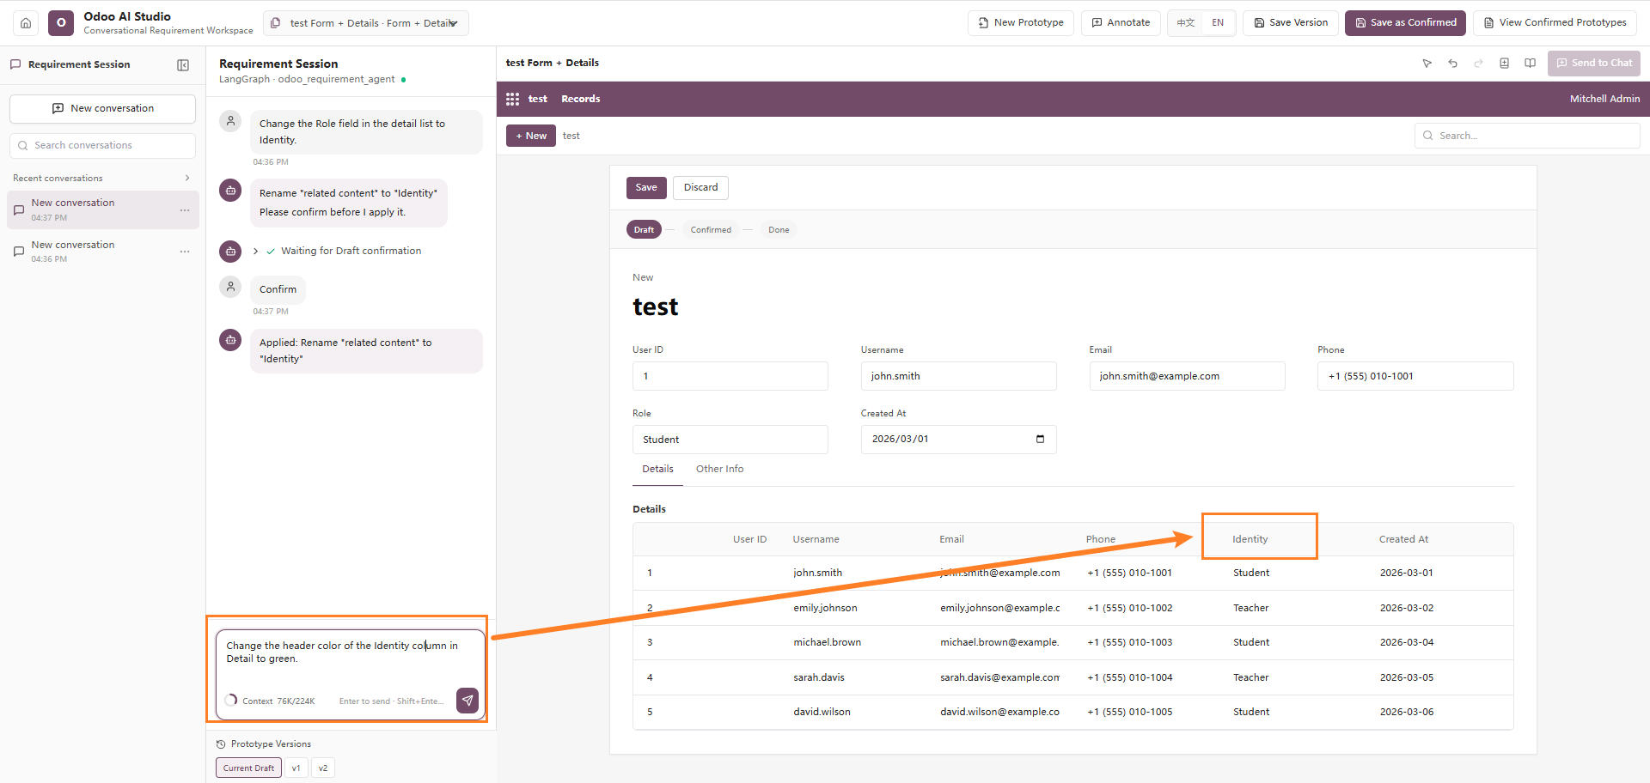The image size is (1650, 783).
Task: Open options for the 04:36 PM conversation
Action: point(185,252)
